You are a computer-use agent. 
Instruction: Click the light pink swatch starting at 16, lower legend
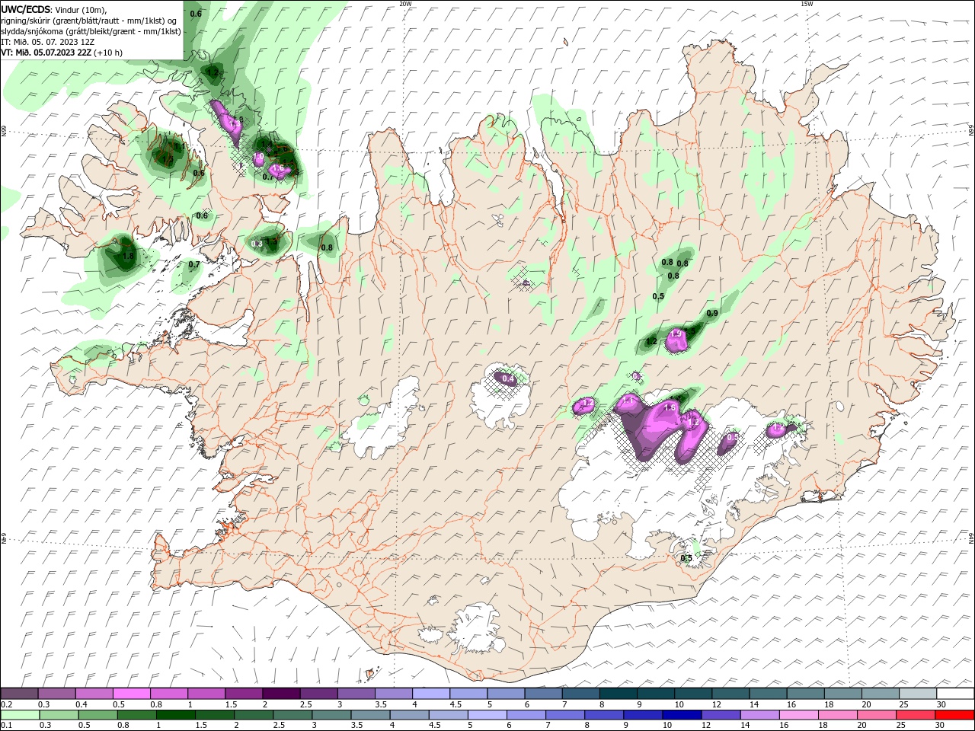799,715
